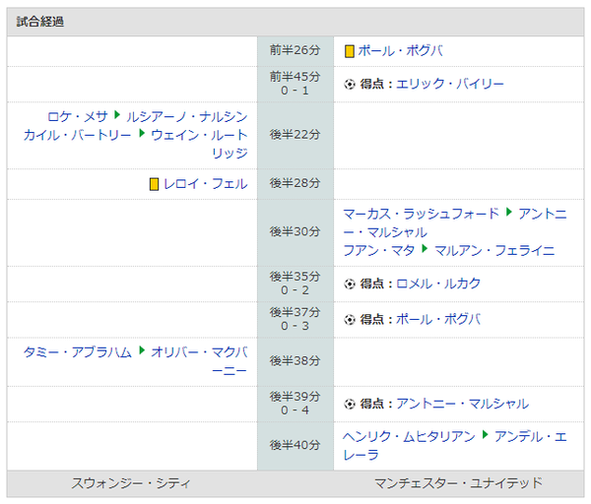Open アンデル・エレーラ player link

click(454, 445)
